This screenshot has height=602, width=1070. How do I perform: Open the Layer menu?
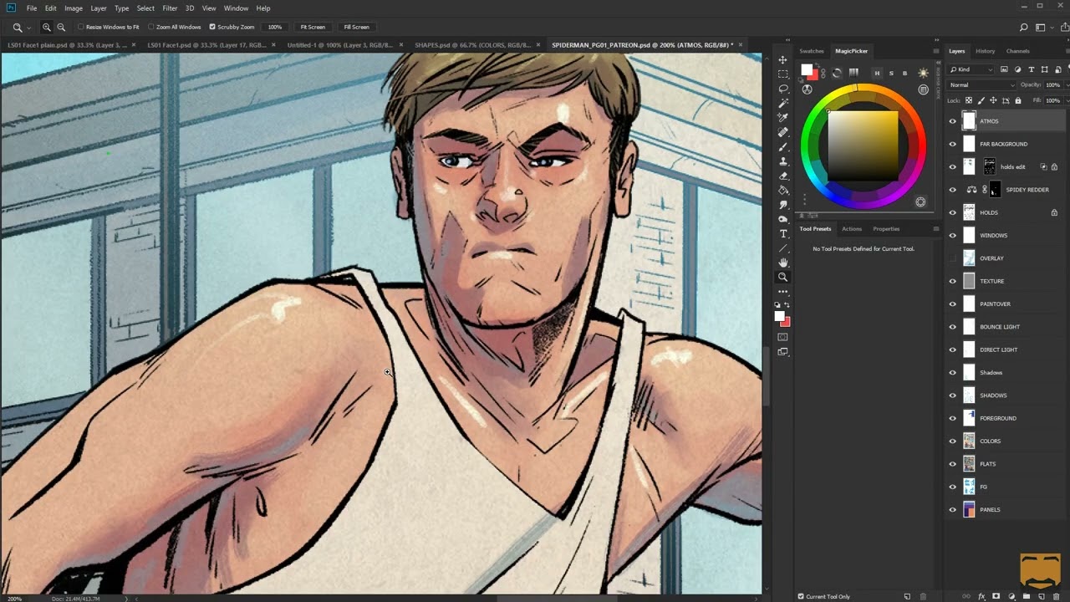(x=99, y=8)
